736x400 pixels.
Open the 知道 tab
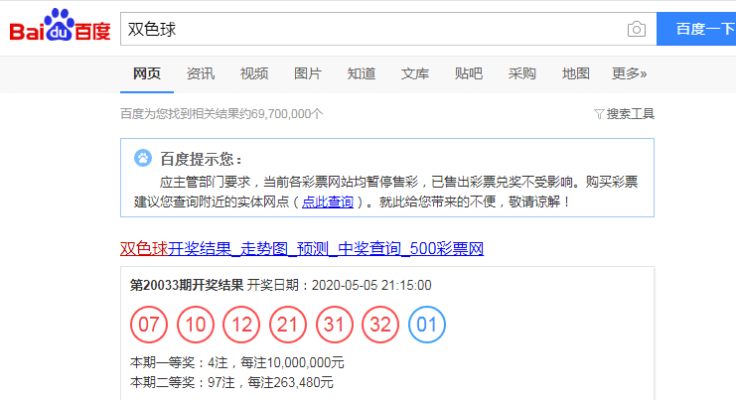362,73
